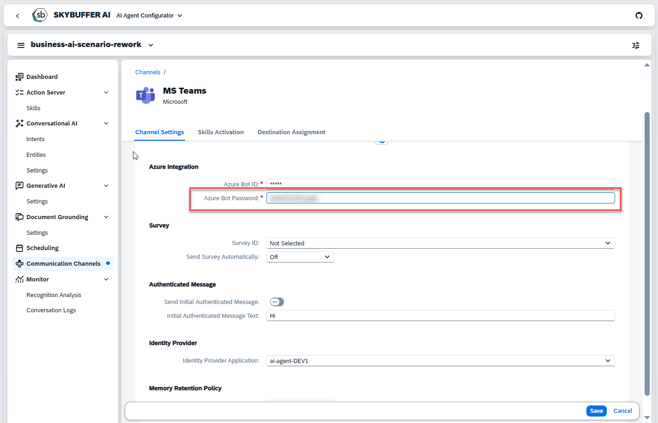Collapse the Monitor section

pos(106,279)
